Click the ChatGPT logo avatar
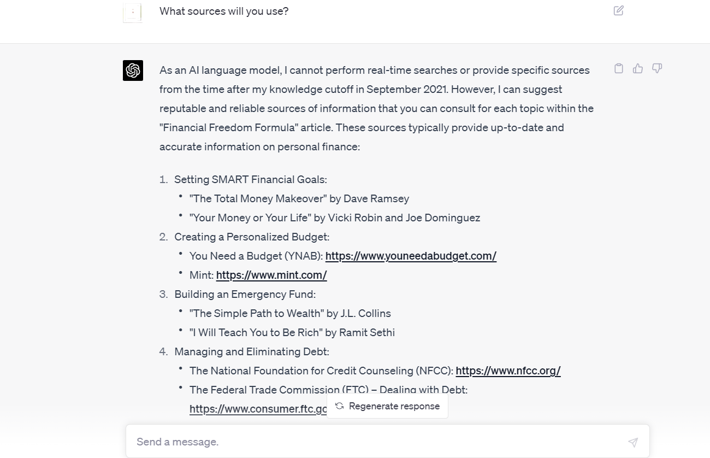Screen dimensions: 710x458 [x=133, y=71]
